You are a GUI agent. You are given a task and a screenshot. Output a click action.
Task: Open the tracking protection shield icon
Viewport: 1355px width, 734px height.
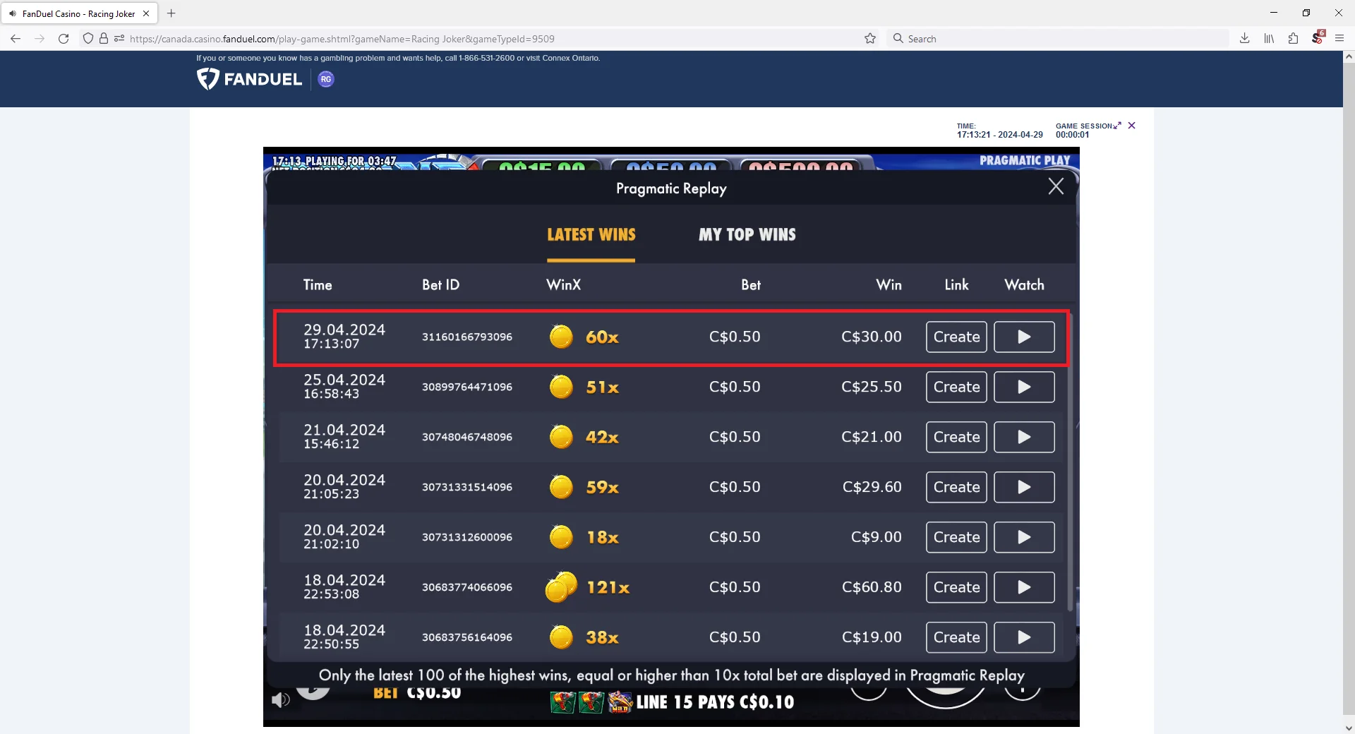coord(88,39)
